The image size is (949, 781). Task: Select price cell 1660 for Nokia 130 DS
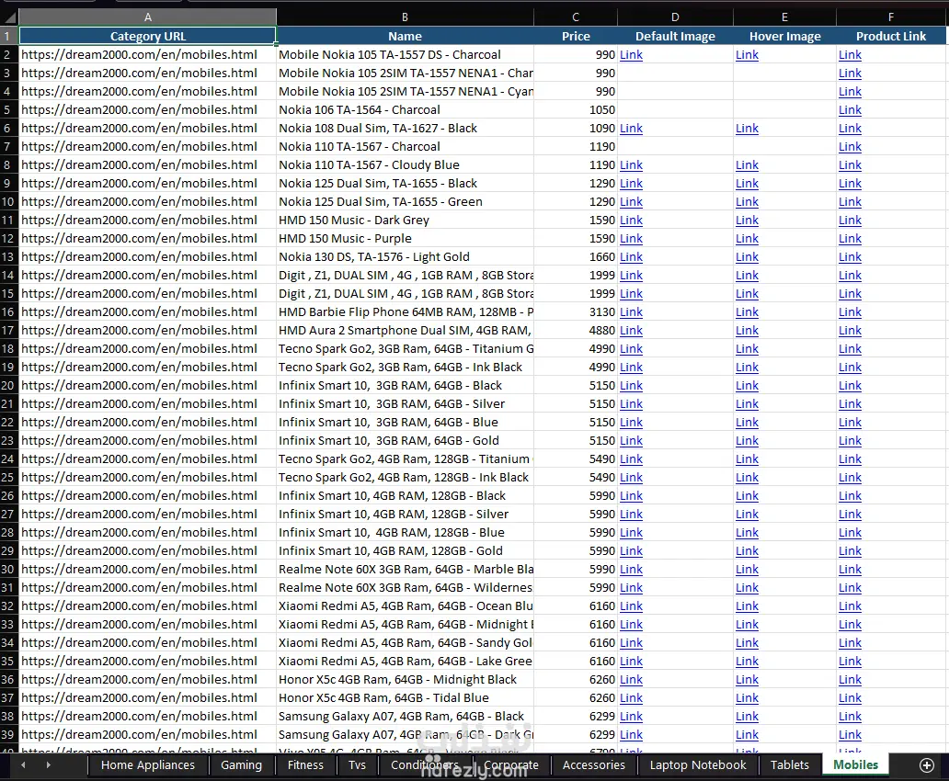tap(576, 256)
